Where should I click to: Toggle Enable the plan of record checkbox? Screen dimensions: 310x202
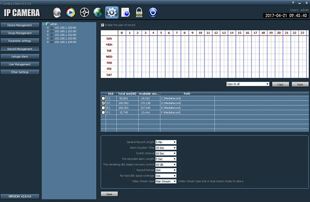click(x=102, y=25)
